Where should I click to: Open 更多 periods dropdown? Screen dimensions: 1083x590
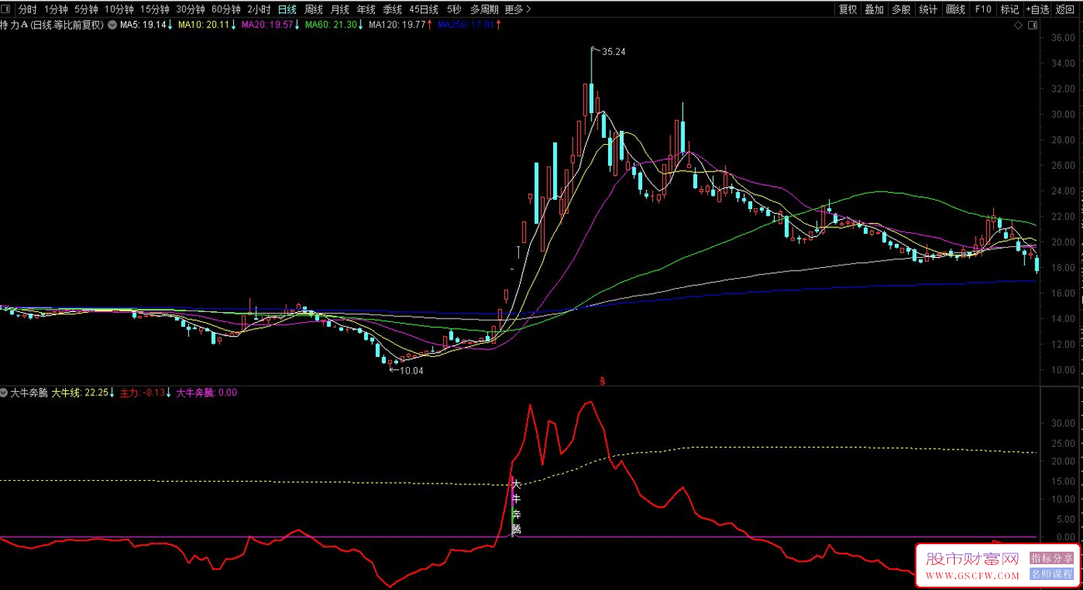[x=517, y=10]
